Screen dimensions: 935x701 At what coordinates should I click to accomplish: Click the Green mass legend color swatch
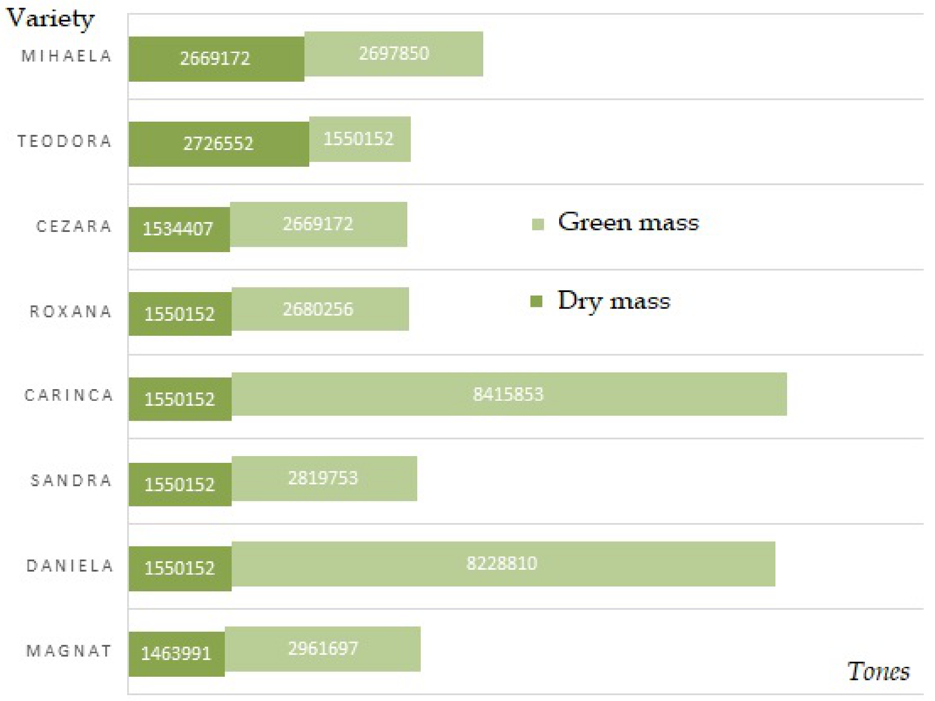point(538,224)
